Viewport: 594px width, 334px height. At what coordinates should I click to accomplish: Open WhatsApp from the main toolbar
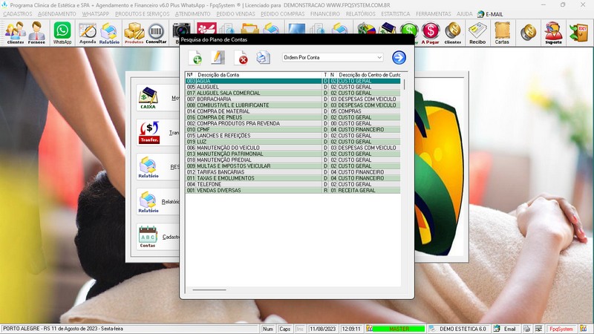pos(62,33)
